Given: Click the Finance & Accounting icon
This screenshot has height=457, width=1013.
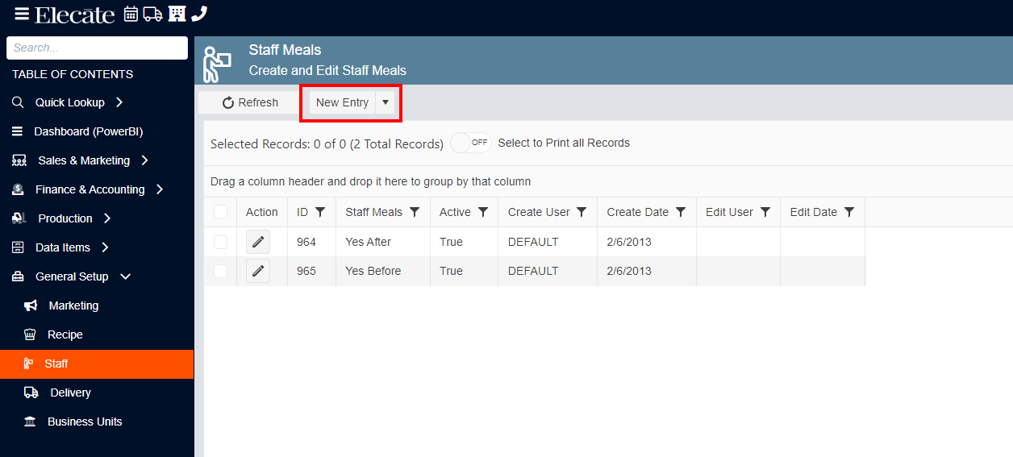Looking at the screenshot, I should (18, 189).
